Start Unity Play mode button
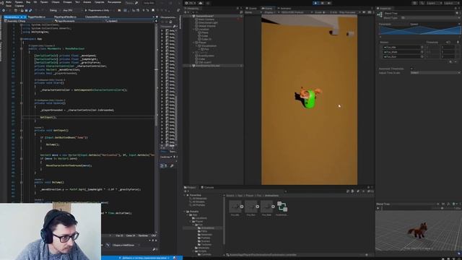Viewport: 462px width, 260px height. pyautogui.click(x=316, y=3)
